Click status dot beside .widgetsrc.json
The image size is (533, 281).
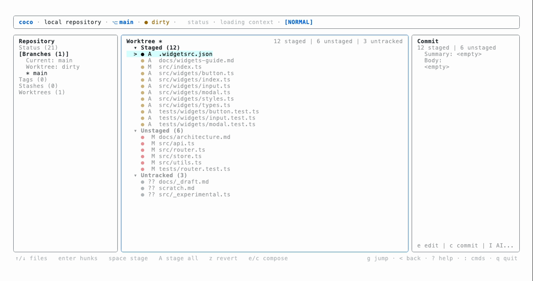coord(142,54)
